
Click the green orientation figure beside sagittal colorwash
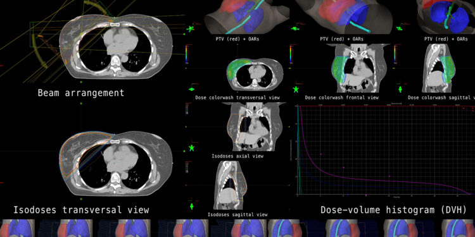point(400,90)
